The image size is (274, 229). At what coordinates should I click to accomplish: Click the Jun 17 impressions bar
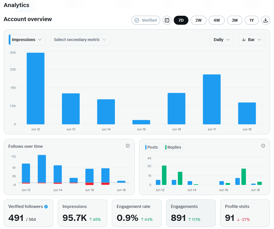pyautogui.click(x=212, y=99)
